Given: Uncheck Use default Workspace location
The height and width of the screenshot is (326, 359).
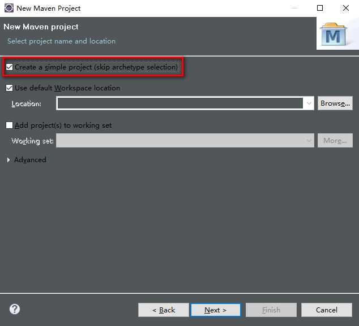Looking at the screenshot, I should [x=10, y=88].
